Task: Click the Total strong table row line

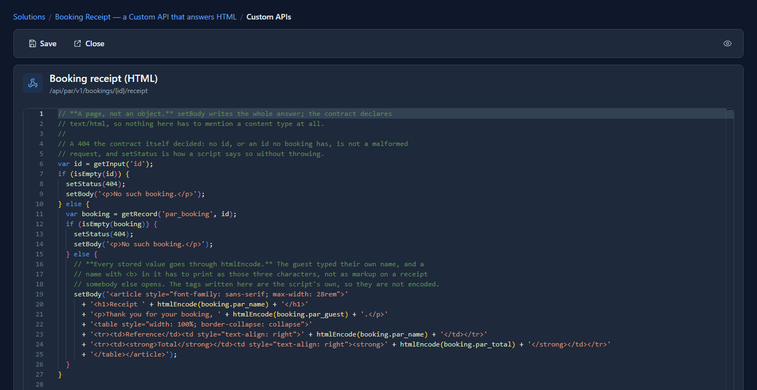Action: 346,344
